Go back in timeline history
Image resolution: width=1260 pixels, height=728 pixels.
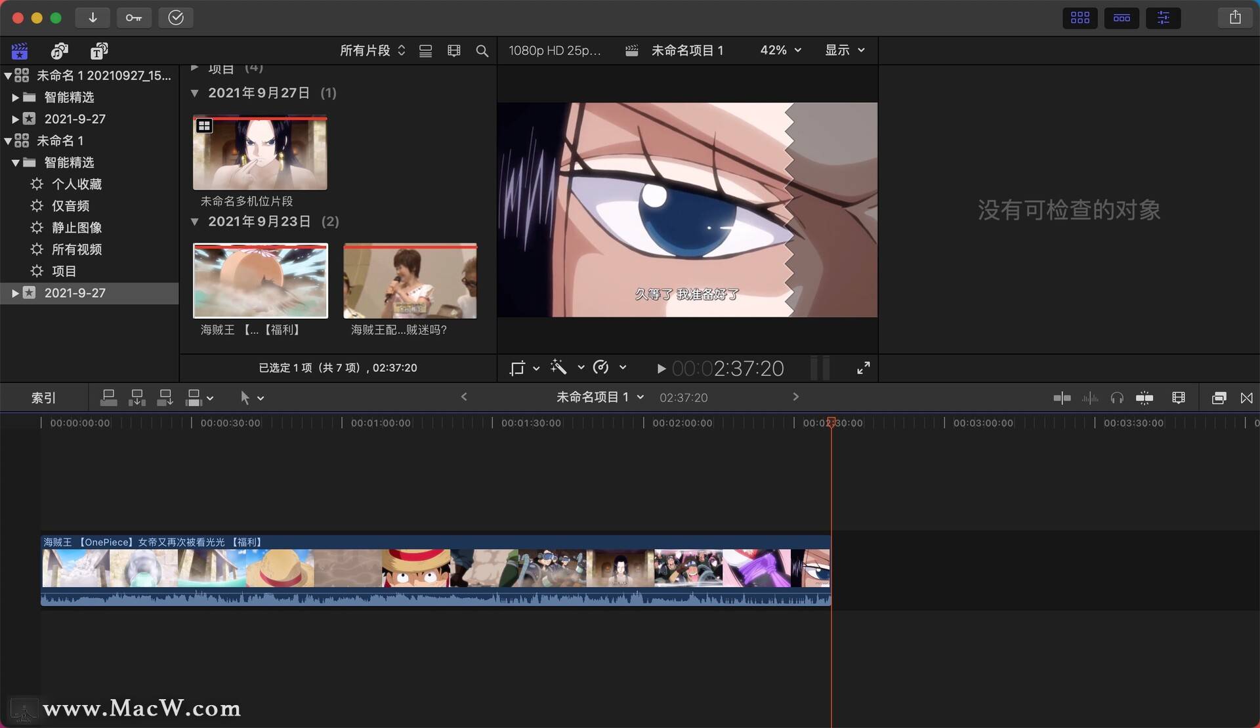click(x=464, y=397)
